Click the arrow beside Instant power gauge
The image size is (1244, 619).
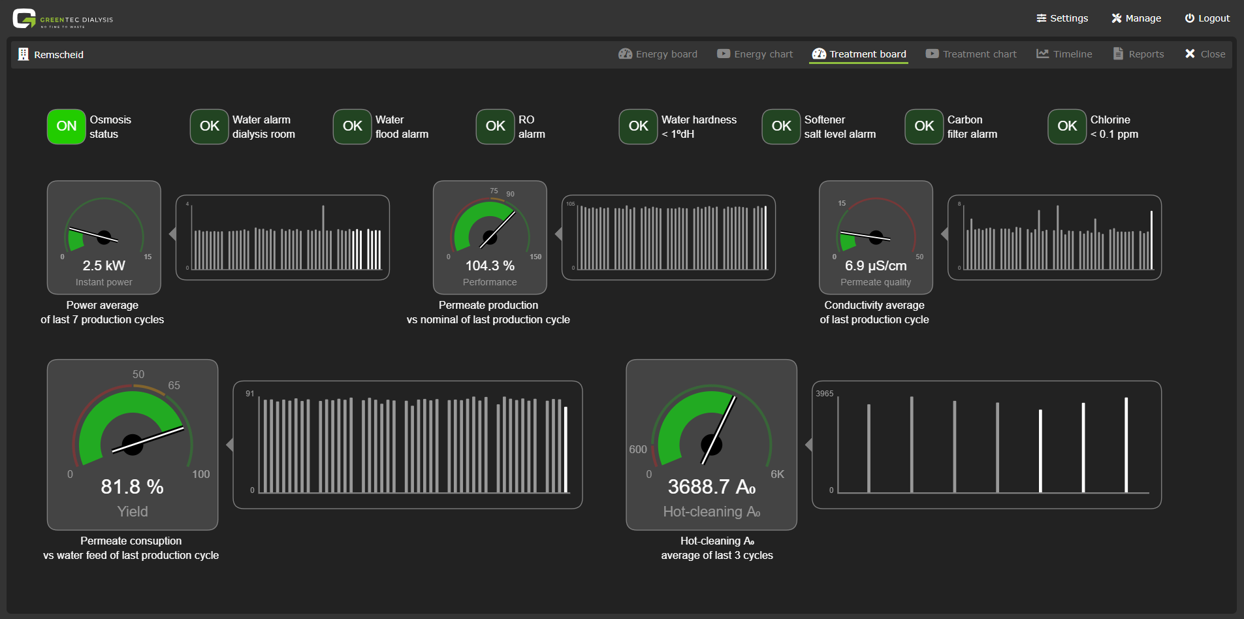point(172,234)
